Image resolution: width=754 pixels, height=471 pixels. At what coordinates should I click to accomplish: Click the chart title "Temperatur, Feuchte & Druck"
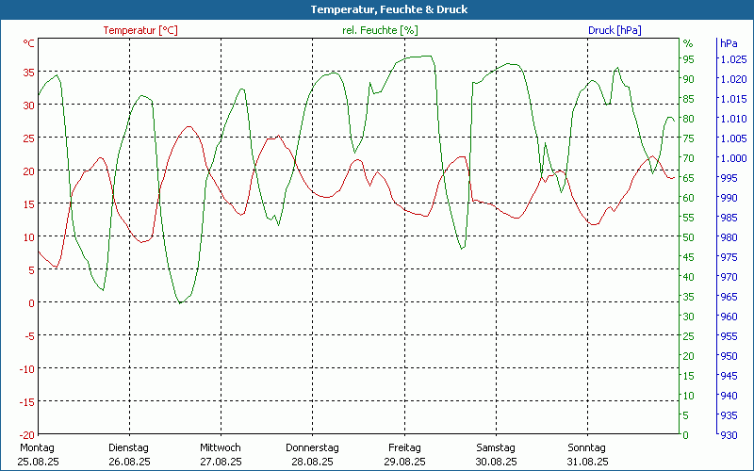[x=377, y=9]
